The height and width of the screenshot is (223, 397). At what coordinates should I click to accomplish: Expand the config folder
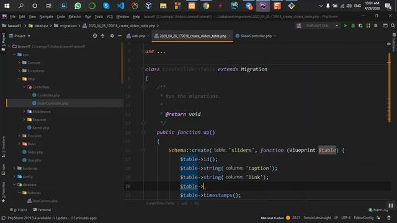tap(14, 176)
